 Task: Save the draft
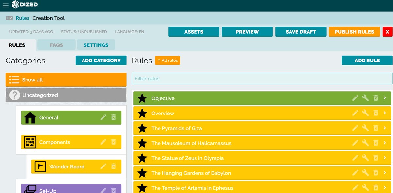301,32
